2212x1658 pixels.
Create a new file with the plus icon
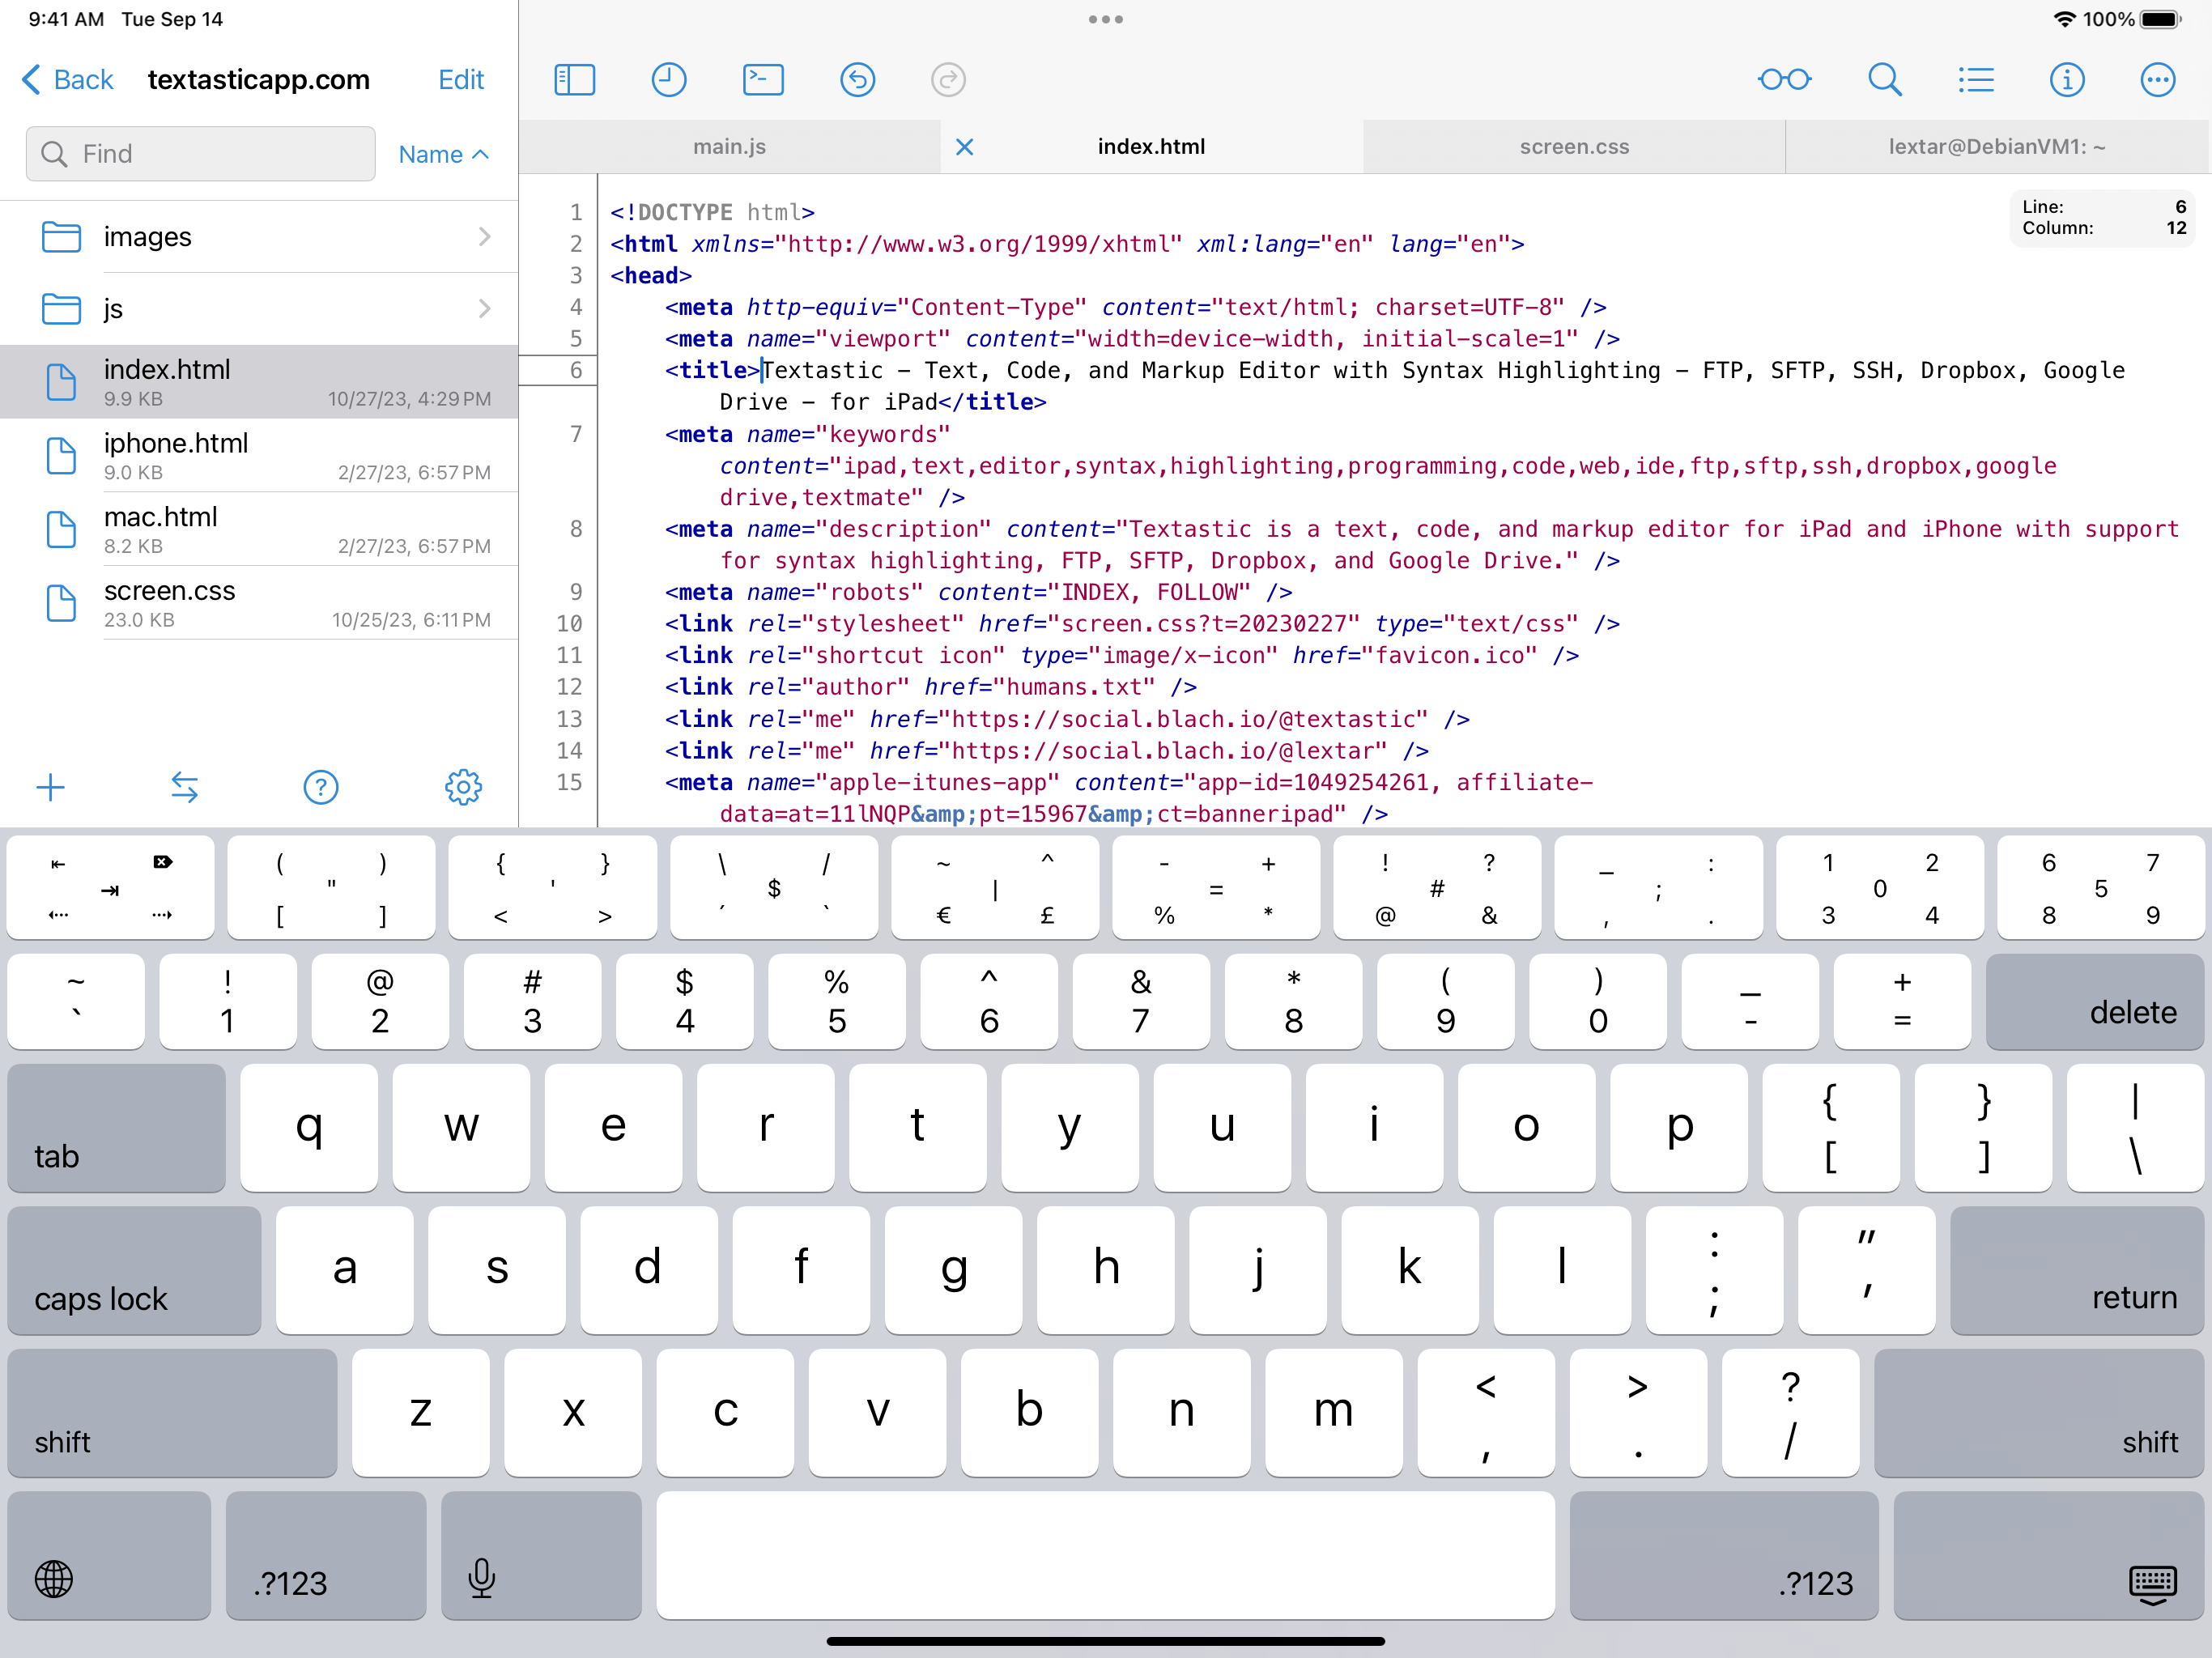coord(51,787)
